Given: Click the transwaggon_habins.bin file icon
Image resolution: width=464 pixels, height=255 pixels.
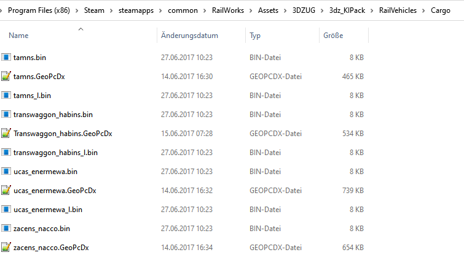Looking at the screenshot, I should [6, 115].
